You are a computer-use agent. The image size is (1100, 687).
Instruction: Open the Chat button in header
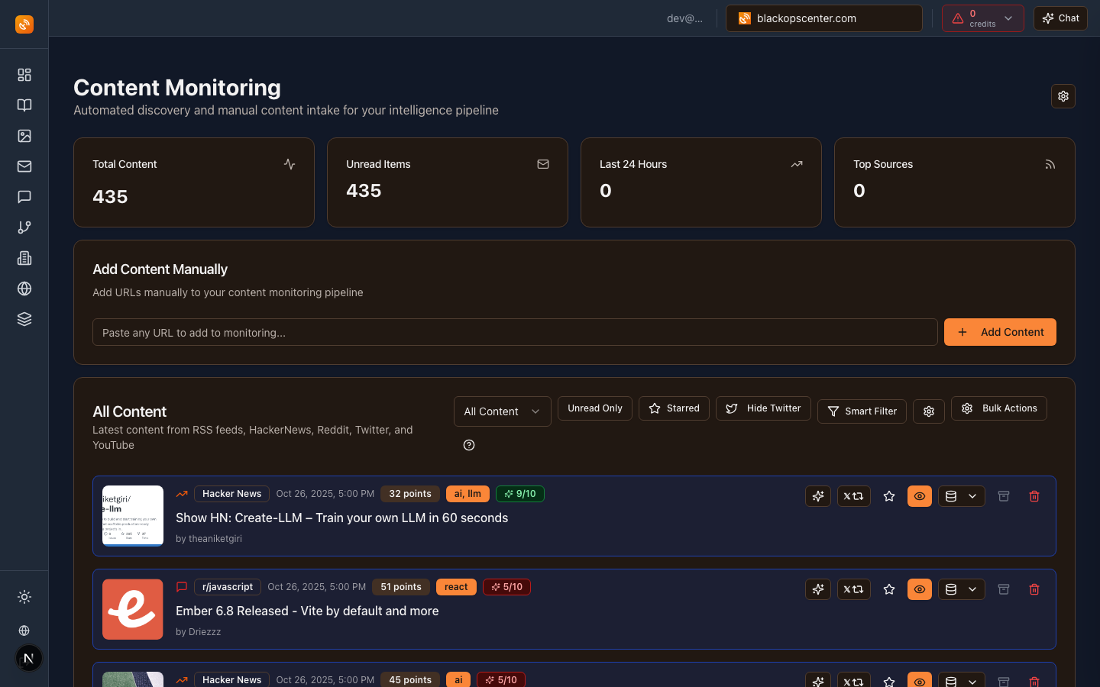click(1060, 18)
